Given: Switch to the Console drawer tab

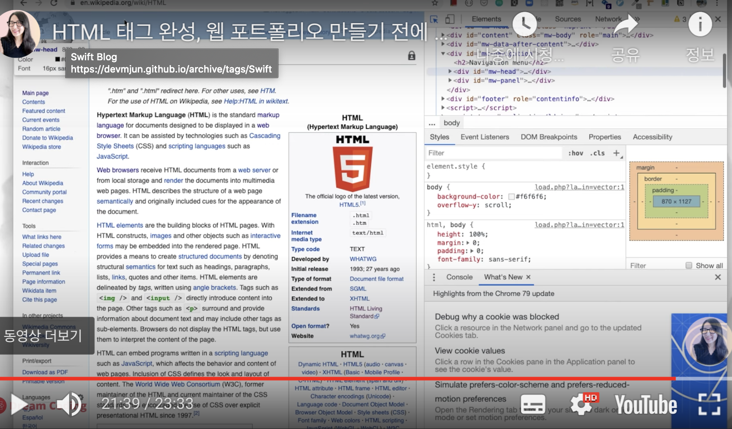Looking at the screenshot, I should coord(459,277).
